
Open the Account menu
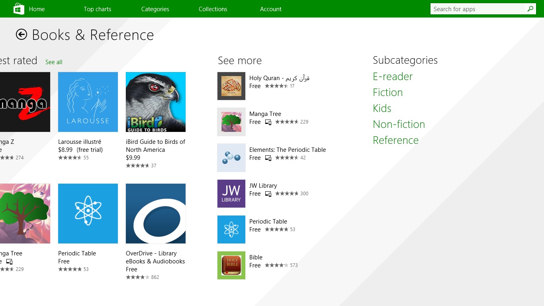(x=271, y=9)
